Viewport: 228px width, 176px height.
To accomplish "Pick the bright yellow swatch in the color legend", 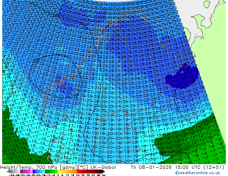I will pos(59,171).
